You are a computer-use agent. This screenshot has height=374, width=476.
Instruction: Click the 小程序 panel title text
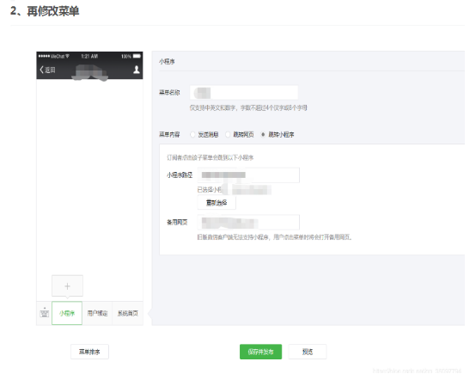(167, 61)
